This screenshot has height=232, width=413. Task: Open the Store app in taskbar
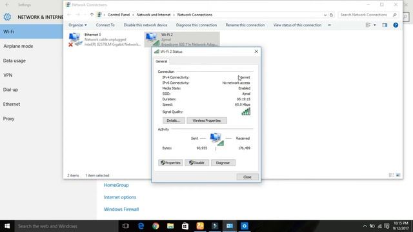pyautogui.click(x=185, y=226)
